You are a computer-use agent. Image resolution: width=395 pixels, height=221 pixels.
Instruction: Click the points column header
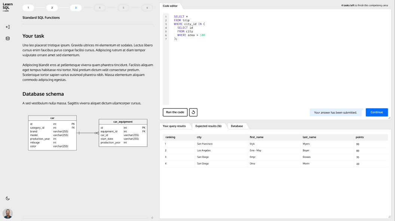[x=359, y=137]
